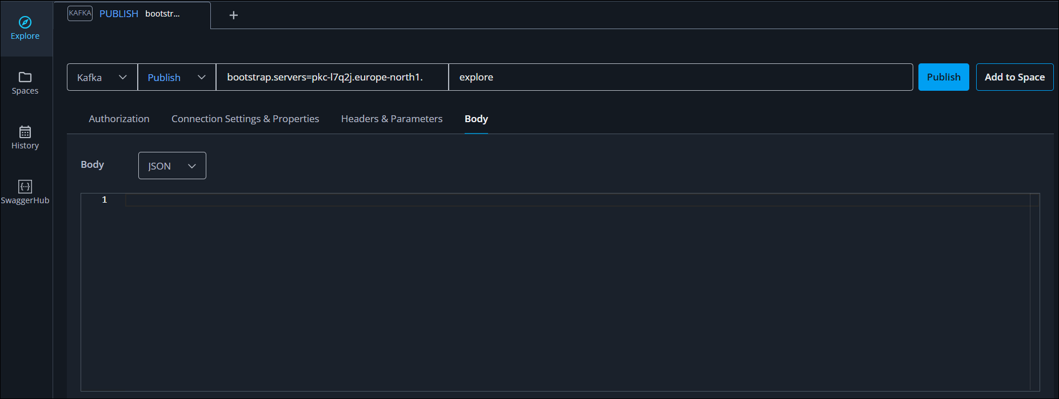This screenshot has height=399, width=1059.
Task: Open the Spaces folder in the sidebar
Action: [25, 83]
